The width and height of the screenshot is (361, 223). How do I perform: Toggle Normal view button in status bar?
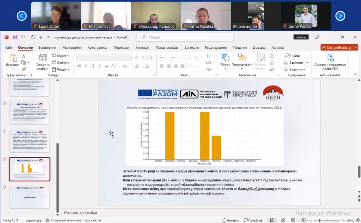pyautogui.click(x=272, y=220)
